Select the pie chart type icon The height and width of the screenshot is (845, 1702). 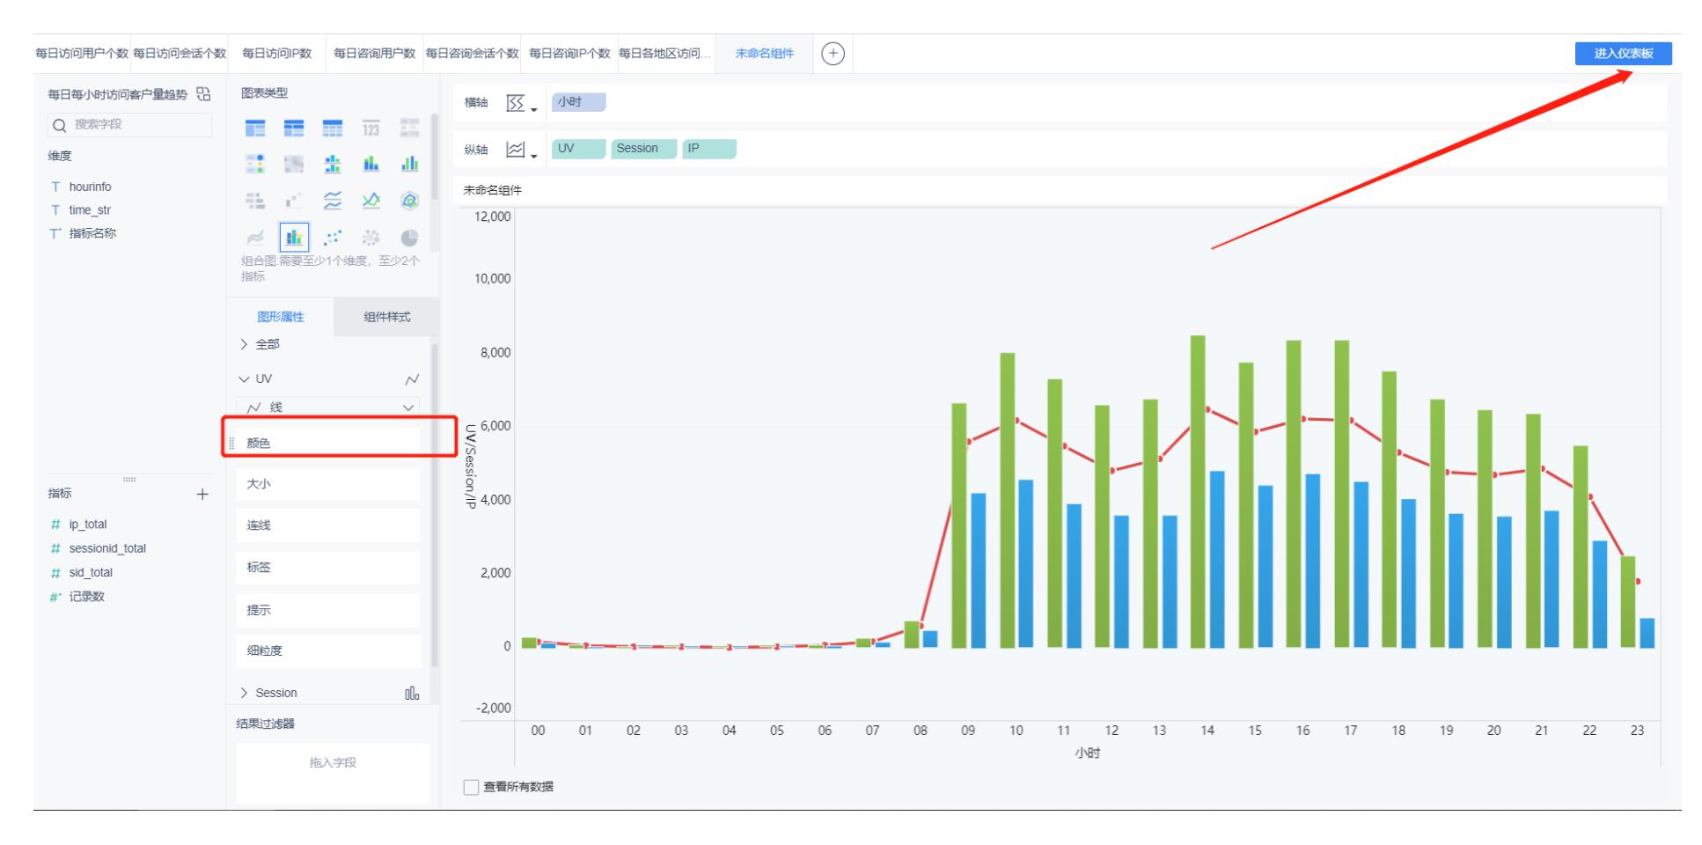410,238
